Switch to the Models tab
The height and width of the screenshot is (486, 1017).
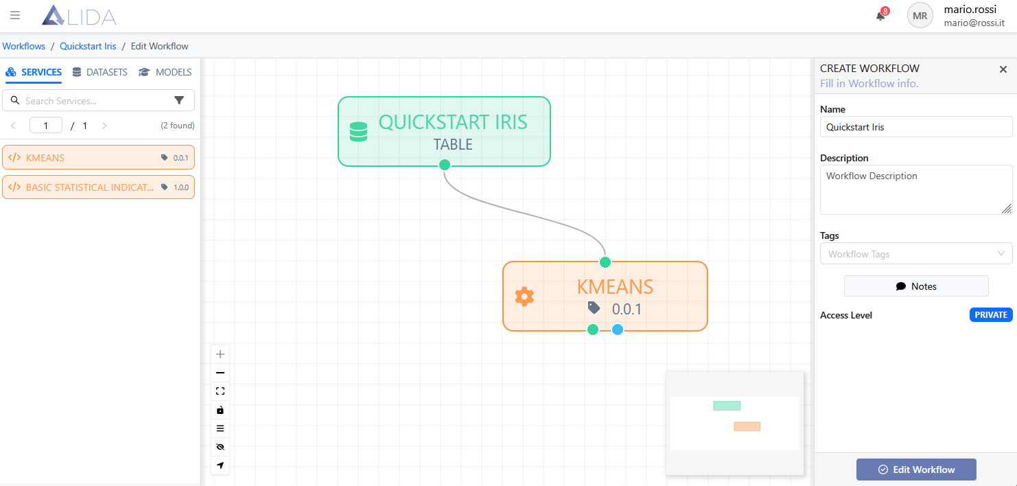coord(165,72)
